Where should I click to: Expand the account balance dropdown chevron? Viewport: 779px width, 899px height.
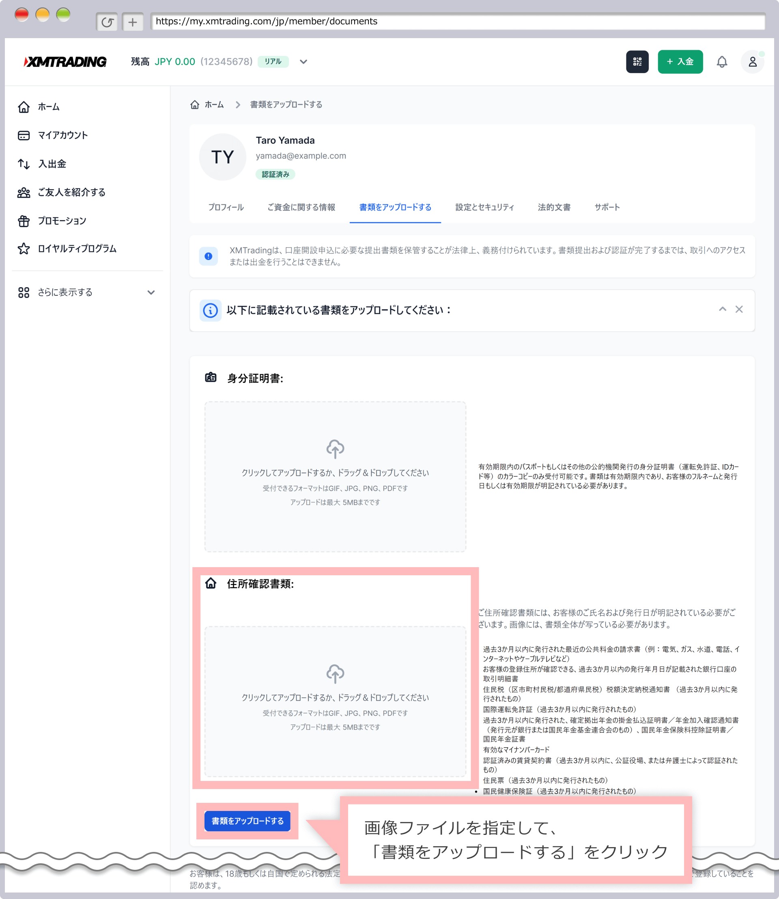[303, 62]
